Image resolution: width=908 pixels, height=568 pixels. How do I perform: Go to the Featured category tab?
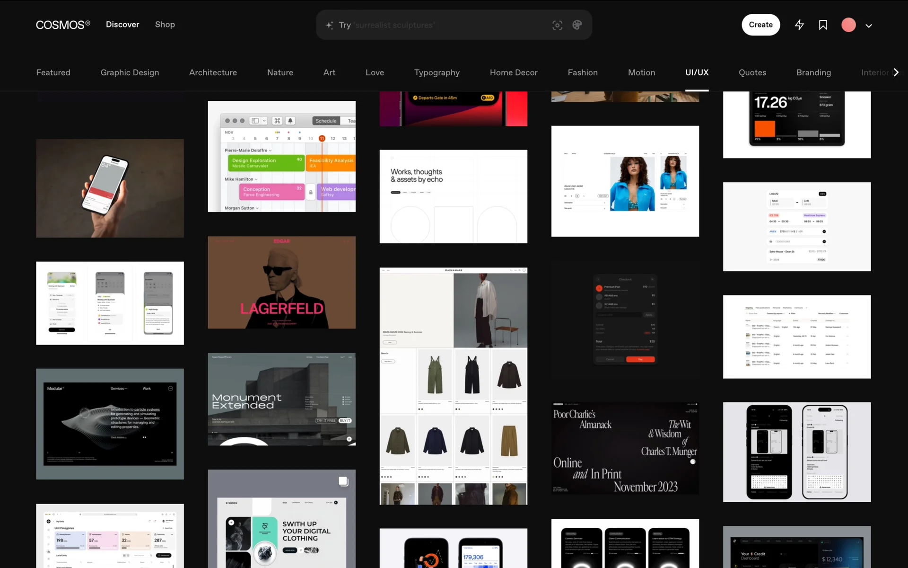pos(53,72)
